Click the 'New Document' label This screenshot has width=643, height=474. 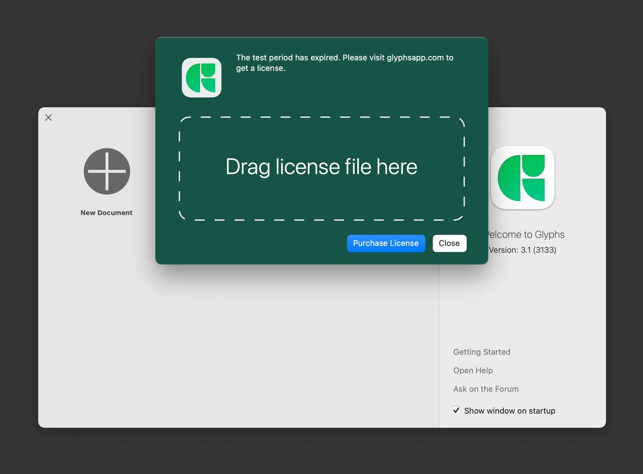[x=106, y=213]
